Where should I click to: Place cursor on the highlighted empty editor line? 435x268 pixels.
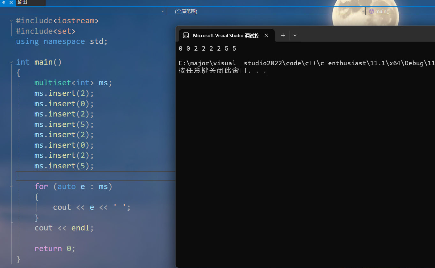(x=96, y=176)
